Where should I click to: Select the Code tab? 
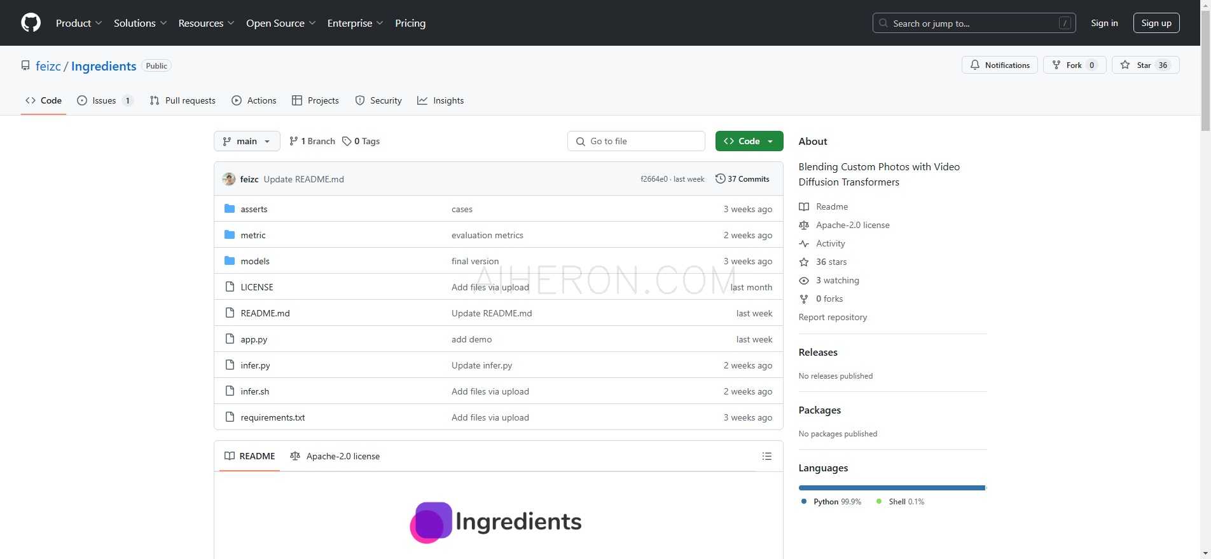click(43, 100)
